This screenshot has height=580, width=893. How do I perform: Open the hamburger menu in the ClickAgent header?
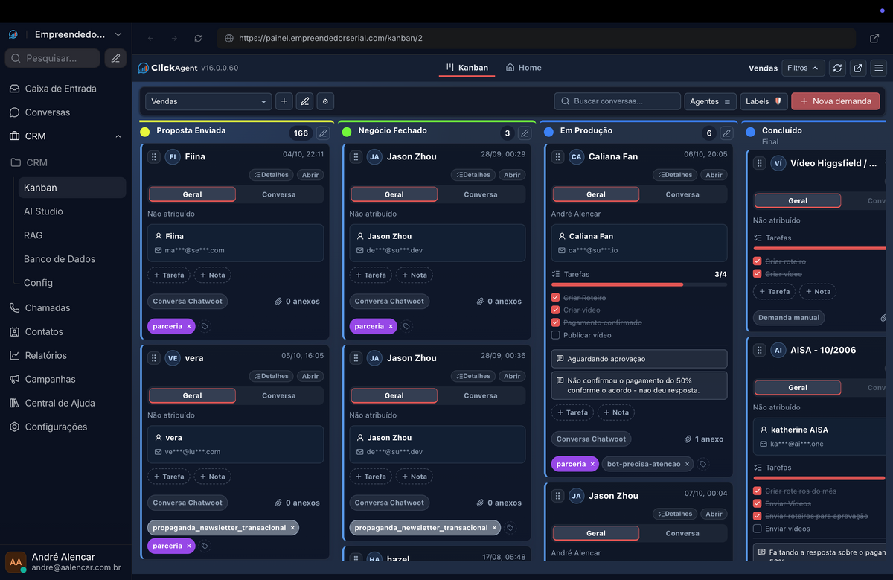(879, 68)
